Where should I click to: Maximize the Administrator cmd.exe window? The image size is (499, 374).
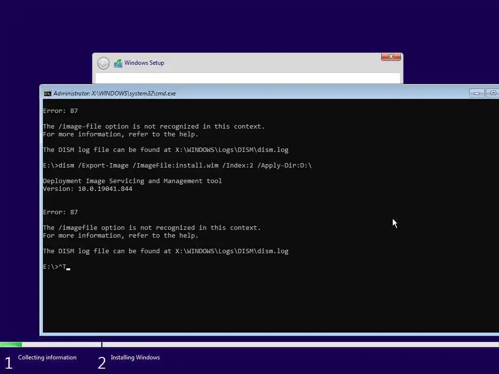tap(493, 93)
